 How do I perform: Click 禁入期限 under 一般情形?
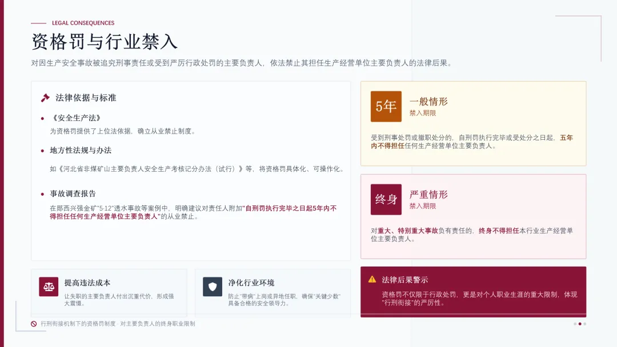[x=423, y=113]
